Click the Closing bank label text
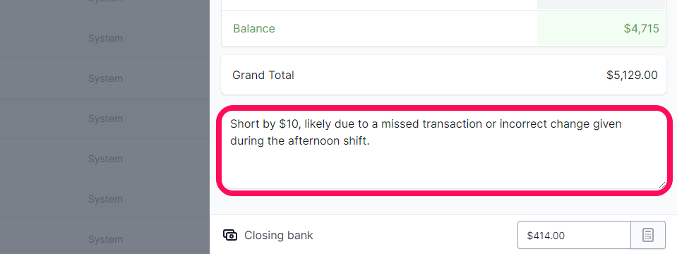677x254 pixels. (x=278, y=236)
